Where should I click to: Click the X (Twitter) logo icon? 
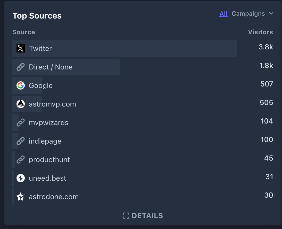point(20,48)
